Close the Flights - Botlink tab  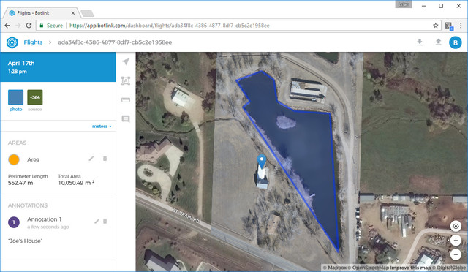pyautogui.click(x=73, y=13)
